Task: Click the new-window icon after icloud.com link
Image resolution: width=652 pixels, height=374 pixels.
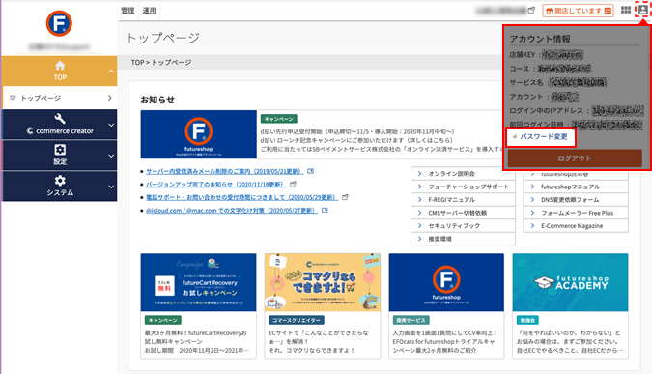Action: click(x=325, y=210)
